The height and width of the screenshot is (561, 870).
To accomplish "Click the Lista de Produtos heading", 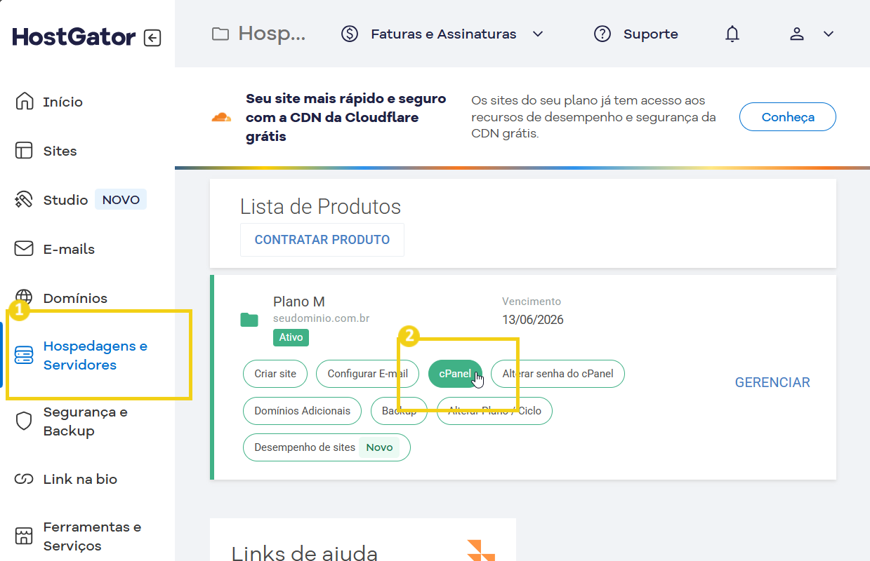I will click(320, 206).
